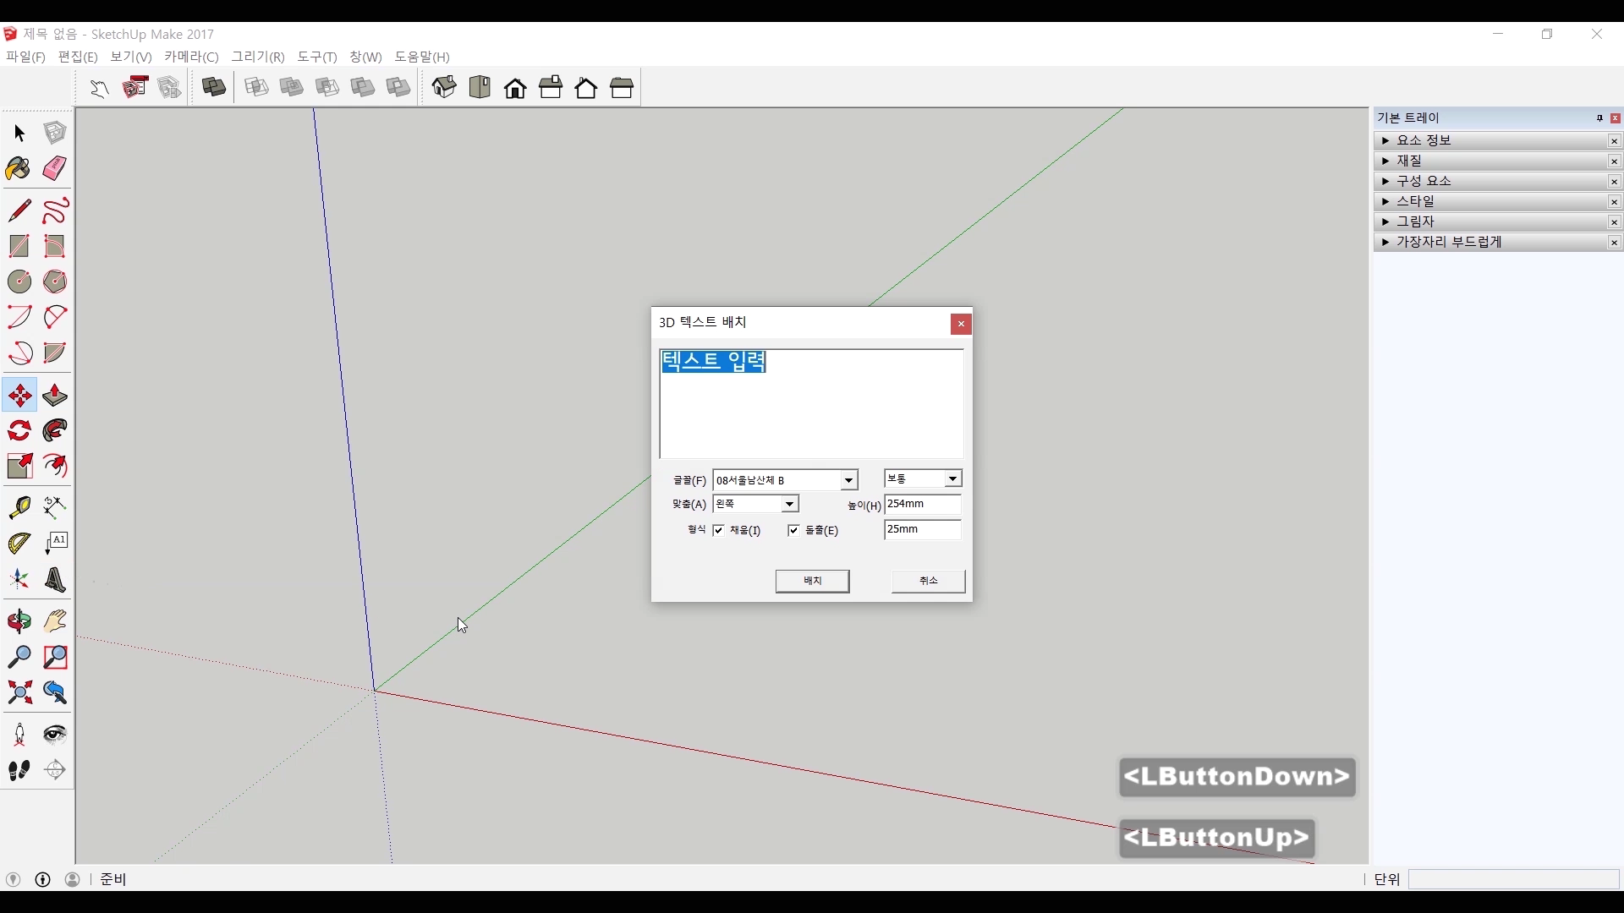Click the 취소 cancel button
The height and width of the screenshot is (913, 1624).
coord(928,581)
